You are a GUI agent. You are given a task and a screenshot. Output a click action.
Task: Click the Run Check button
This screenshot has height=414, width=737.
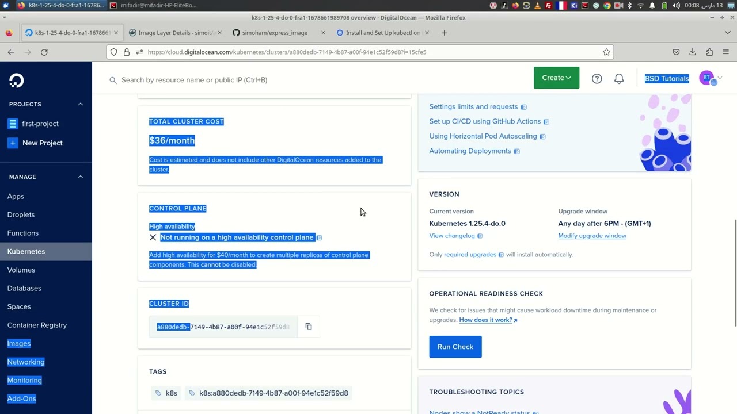tap(455, 347)
